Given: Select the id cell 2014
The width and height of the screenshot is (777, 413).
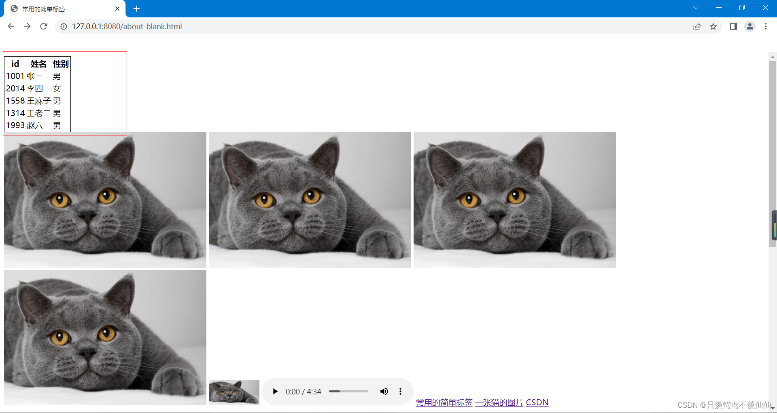Looking at the screenshot, I should click(15, 89).
